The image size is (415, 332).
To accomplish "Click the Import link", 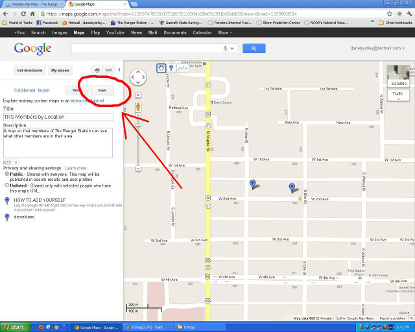I will pos(43,90).
